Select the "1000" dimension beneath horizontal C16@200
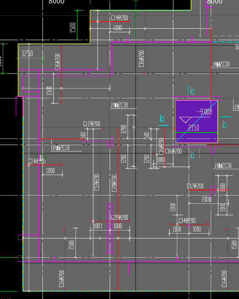 tap(161, 159)
